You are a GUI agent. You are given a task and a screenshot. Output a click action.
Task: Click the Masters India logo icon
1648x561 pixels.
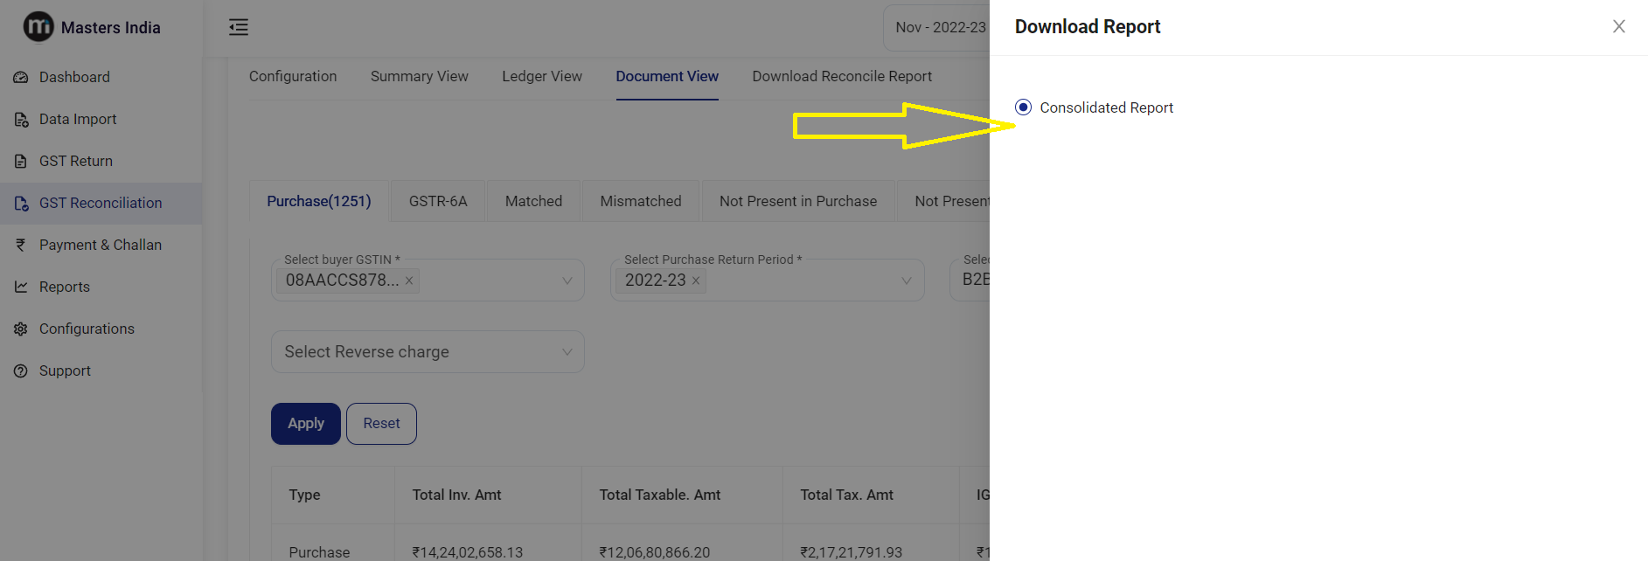tap(38, 27)
